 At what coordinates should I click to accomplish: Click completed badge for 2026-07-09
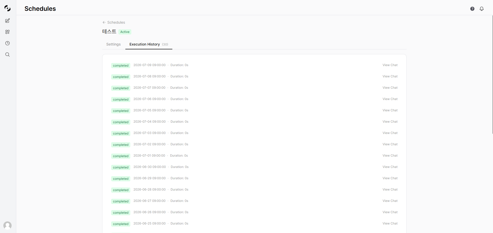tap(121, 66)
